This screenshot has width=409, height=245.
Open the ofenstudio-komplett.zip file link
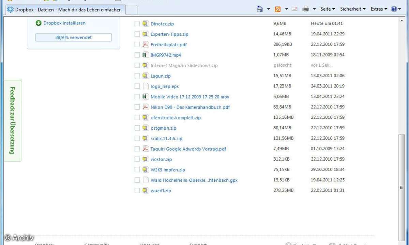pos(176,118)
